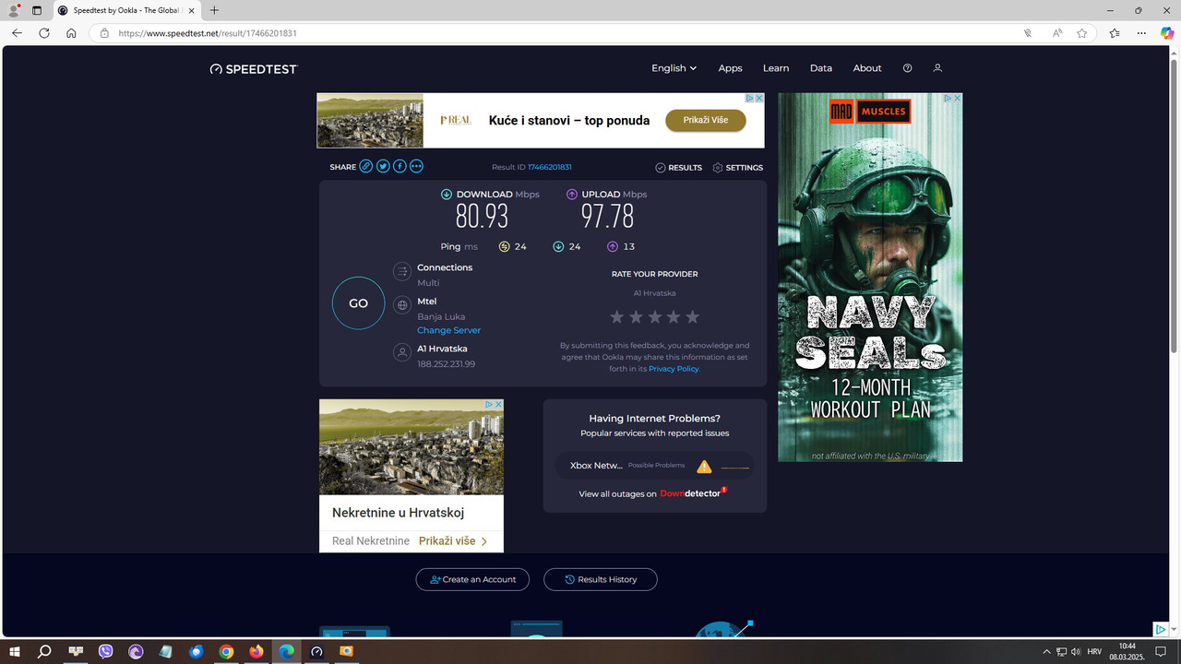Open Edge tab actions icon

point(36,10)
